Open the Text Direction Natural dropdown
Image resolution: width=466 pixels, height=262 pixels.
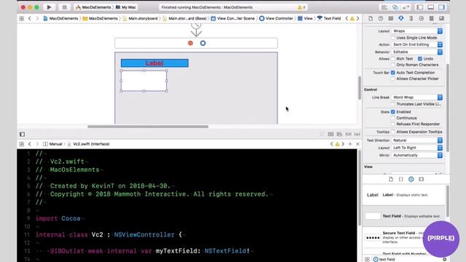[417, 140]
